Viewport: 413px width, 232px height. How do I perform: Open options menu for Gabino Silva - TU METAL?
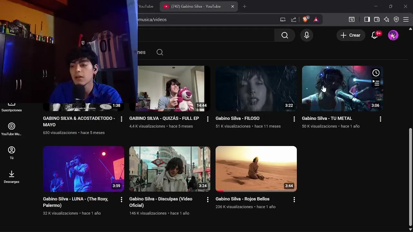380,119
